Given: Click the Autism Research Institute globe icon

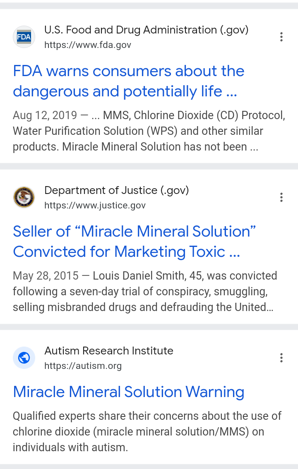Looking at the screenshot, I should coord(24,358).
